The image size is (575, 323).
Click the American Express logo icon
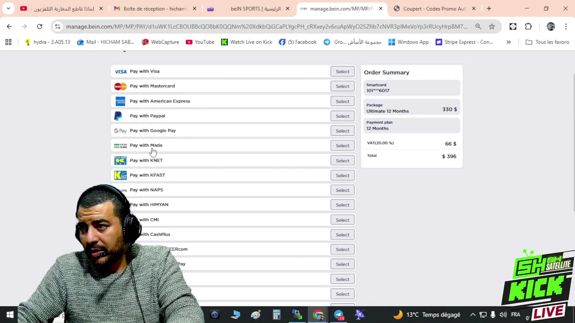point(120,101)
